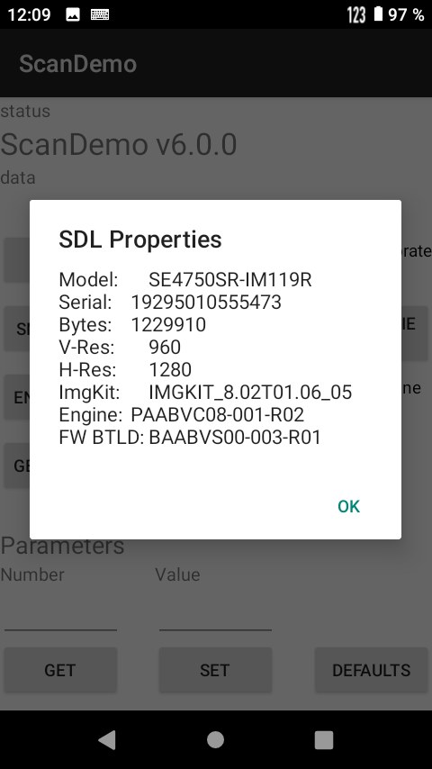Image resolution: width=432 pixels, height=769 pixels.
Task: Tap the Android back navigation triangle
Action: [x=107, y=739]
